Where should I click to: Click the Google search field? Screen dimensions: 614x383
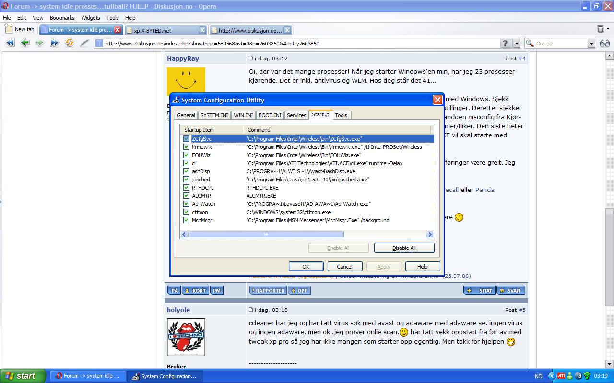click(x=561, y=43)
